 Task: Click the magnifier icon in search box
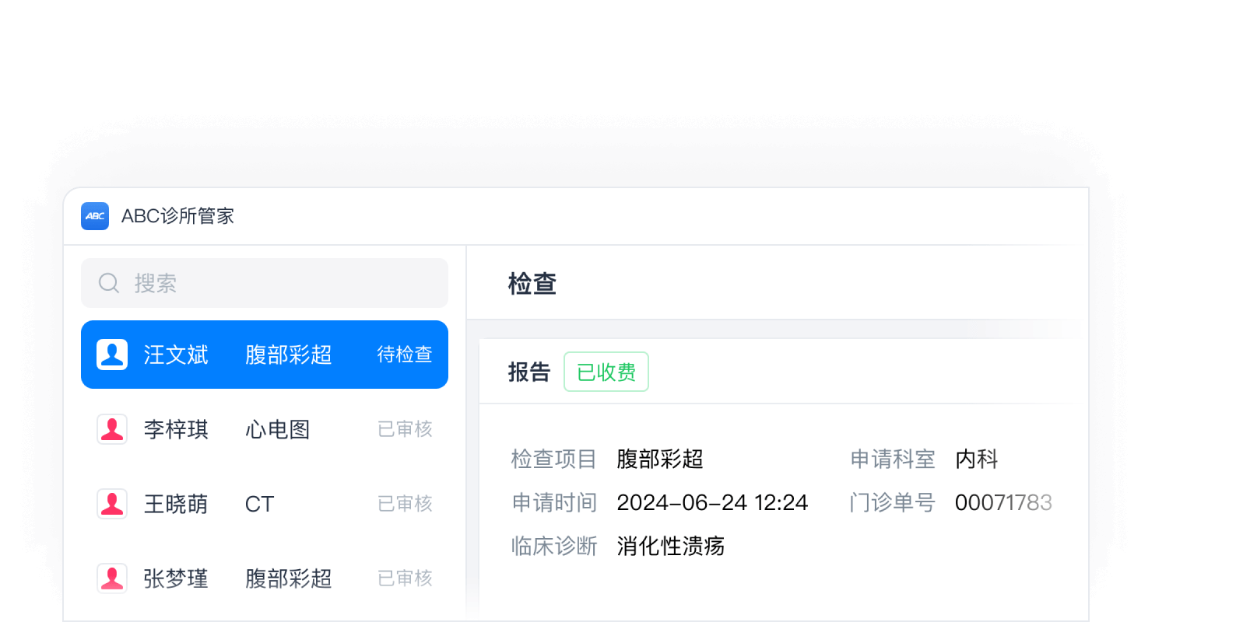[109, 283]
